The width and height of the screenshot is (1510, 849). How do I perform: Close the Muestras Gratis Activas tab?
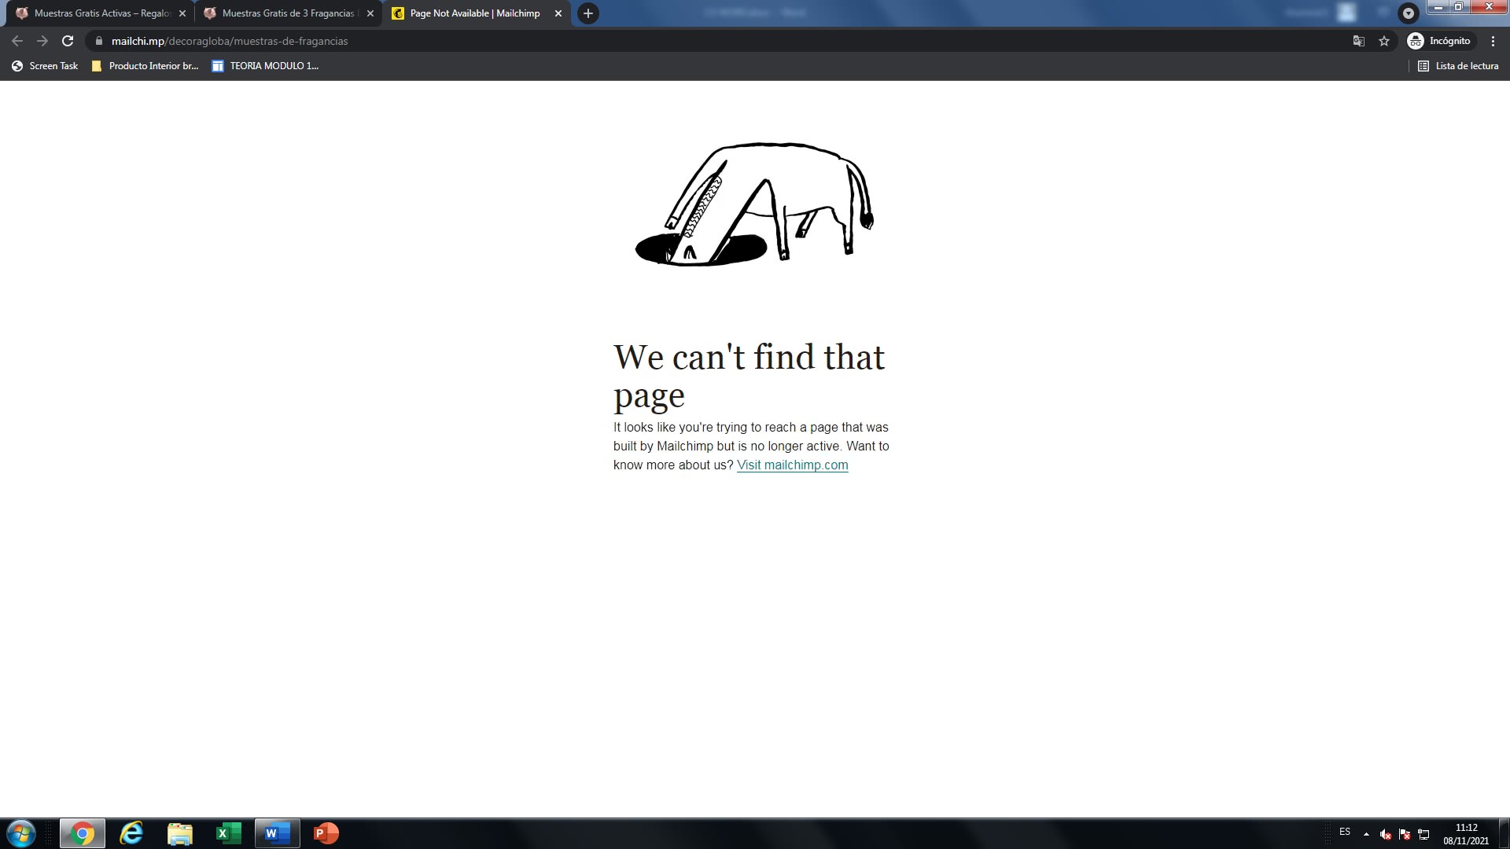[x=182, y=13]
